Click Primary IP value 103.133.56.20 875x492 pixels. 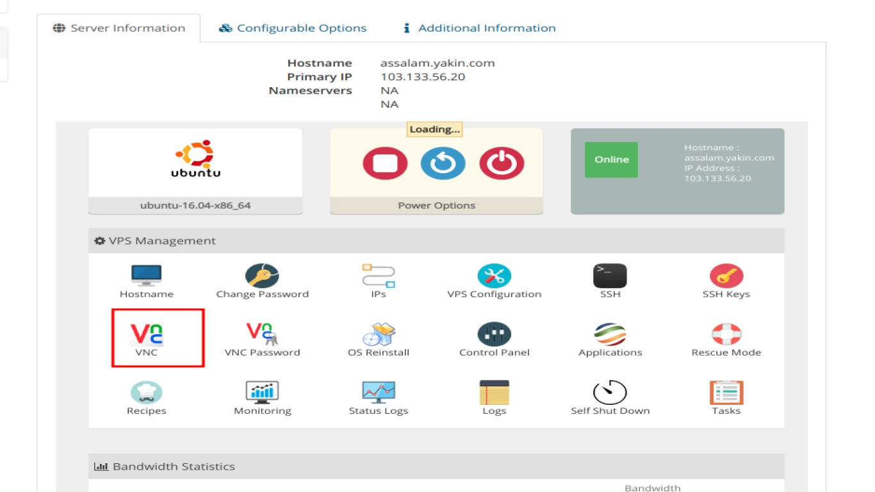[423, 77]
